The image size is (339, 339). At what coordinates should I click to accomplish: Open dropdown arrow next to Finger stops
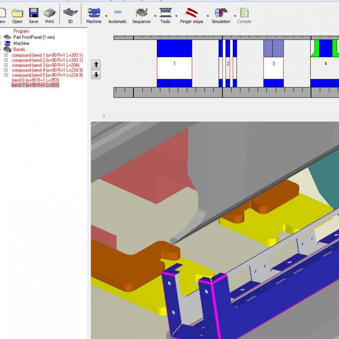(x=207, y=16)
